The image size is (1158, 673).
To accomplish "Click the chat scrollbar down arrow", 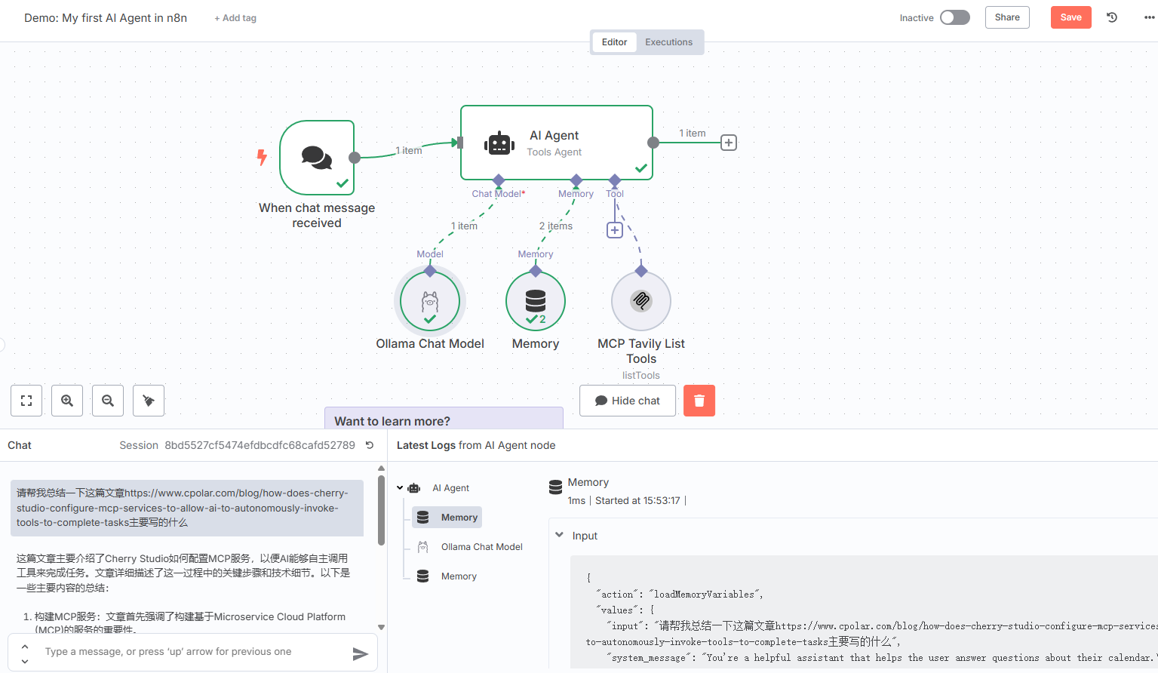I will click(381, 627).
